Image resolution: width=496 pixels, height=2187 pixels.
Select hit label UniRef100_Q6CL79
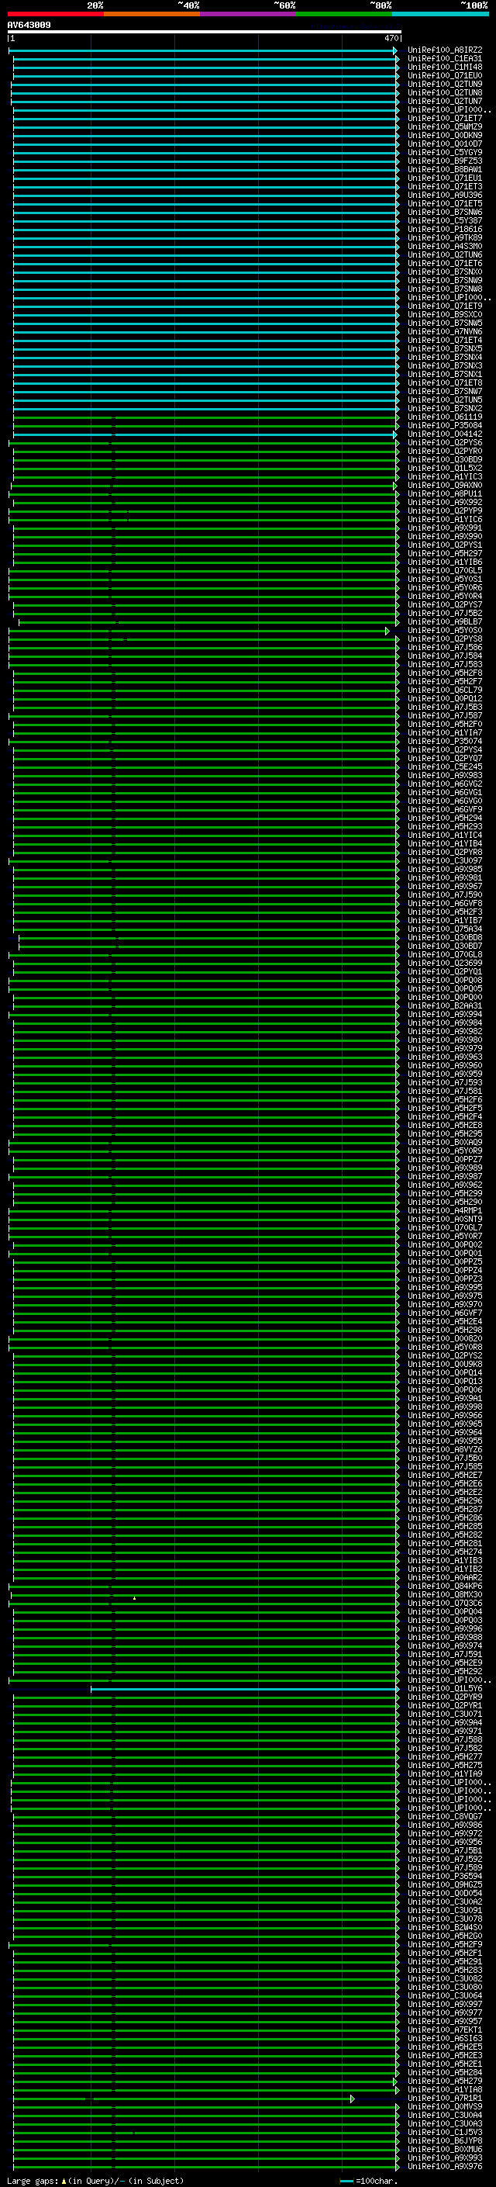click(445, 690)
